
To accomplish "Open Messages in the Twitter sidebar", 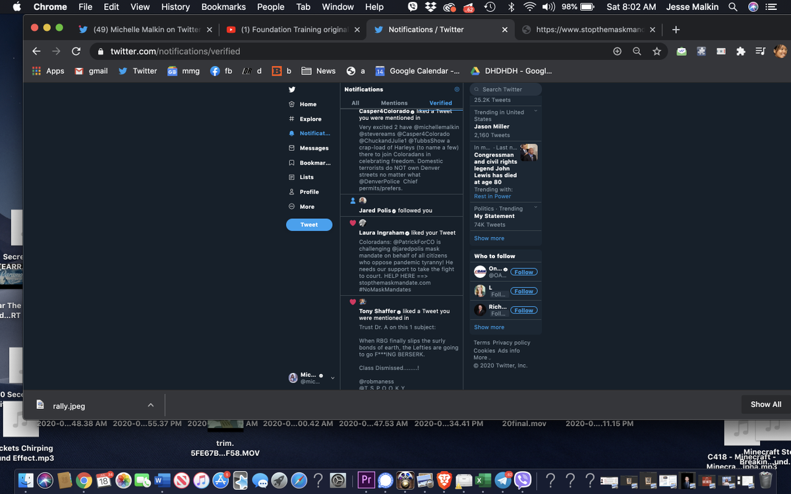I will tap(308, 148).
